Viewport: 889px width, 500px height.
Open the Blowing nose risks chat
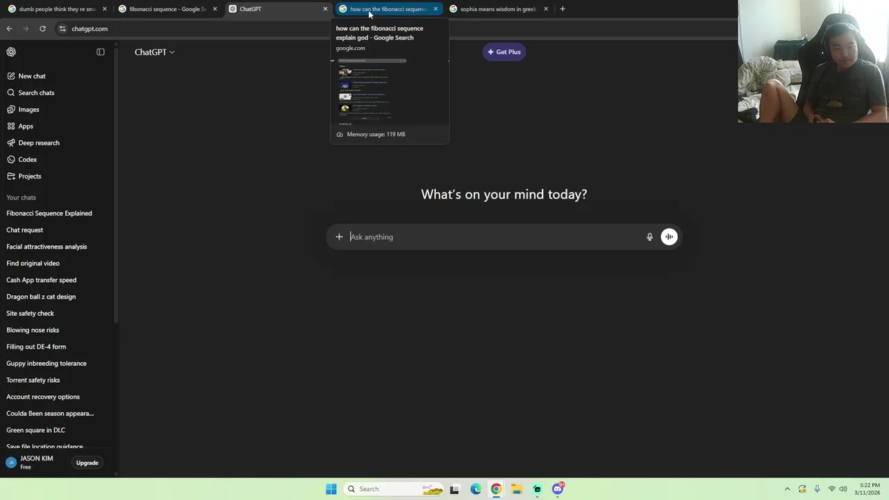[x=33, y=330]
